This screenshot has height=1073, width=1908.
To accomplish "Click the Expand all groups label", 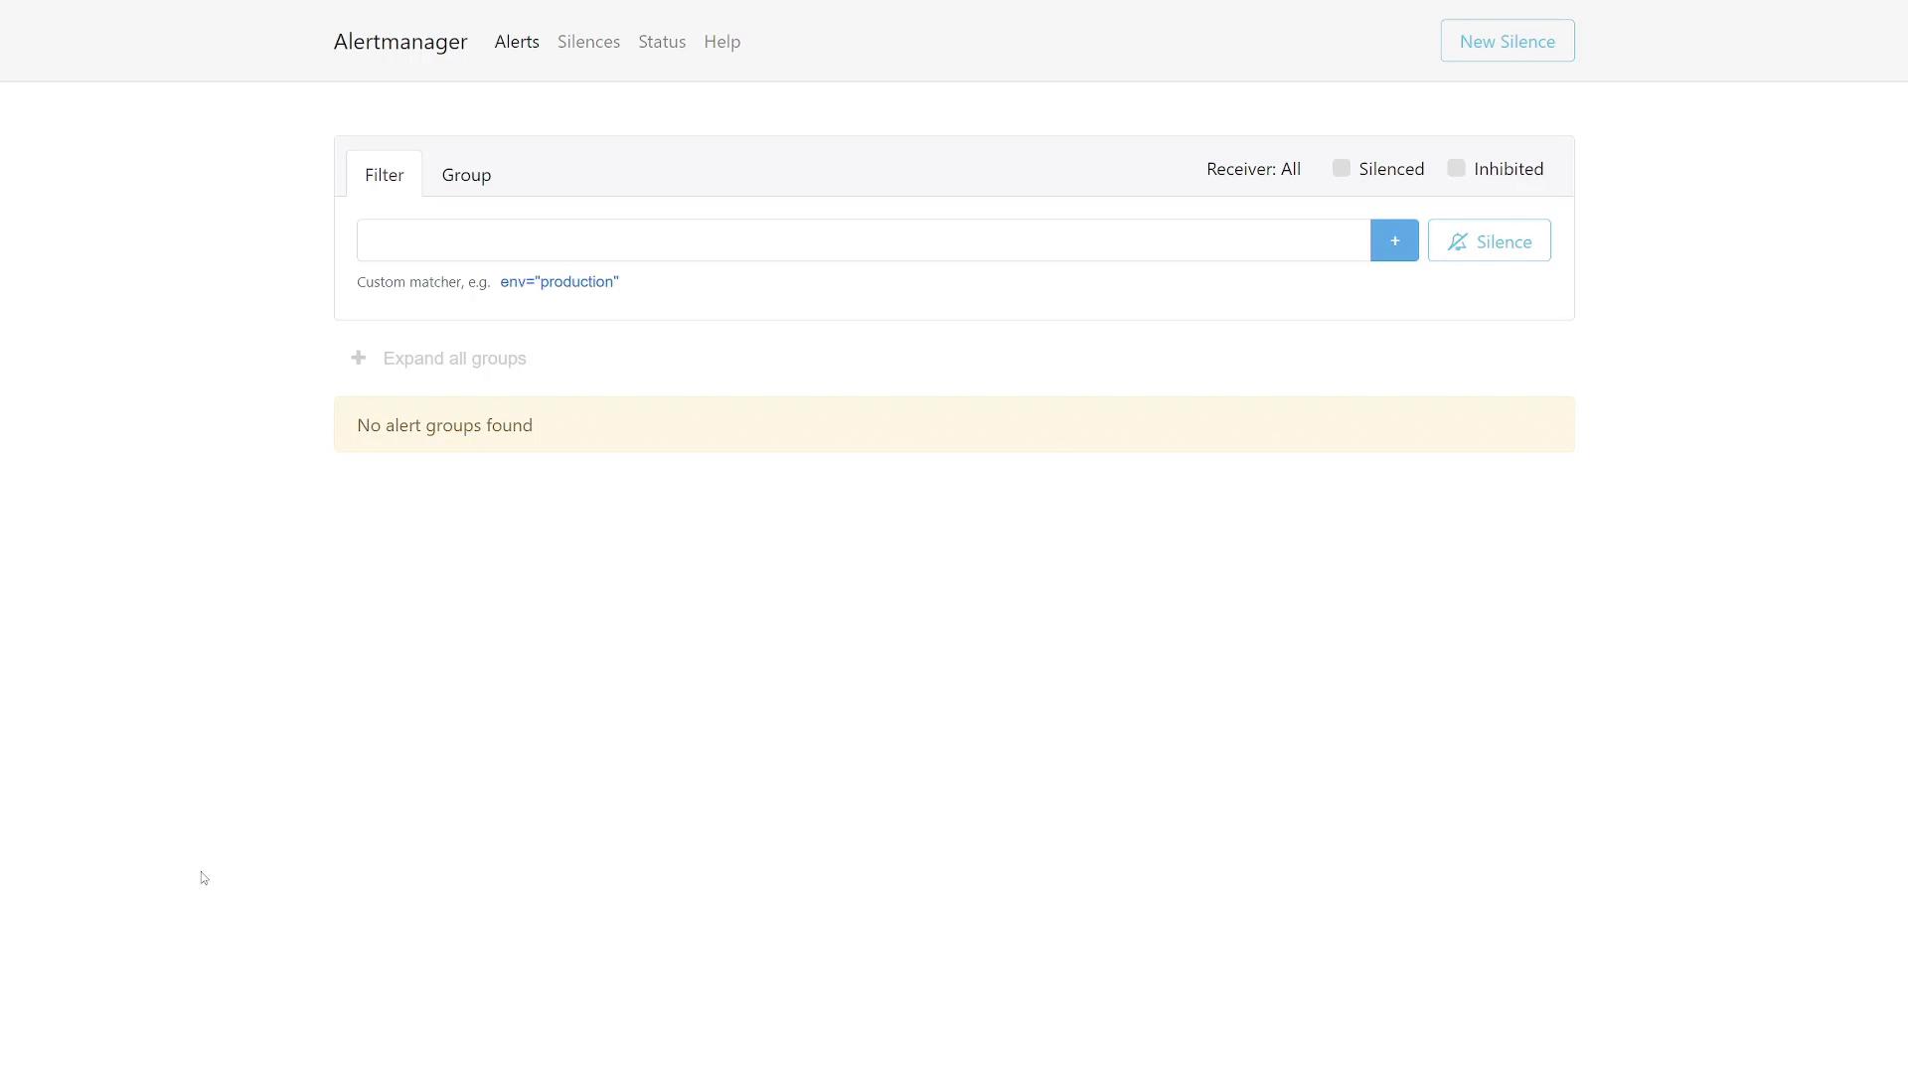I will point(454,359).
